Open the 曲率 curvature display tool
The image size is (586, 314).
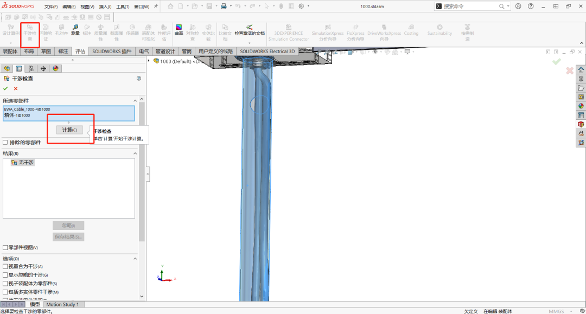(179, 30)
